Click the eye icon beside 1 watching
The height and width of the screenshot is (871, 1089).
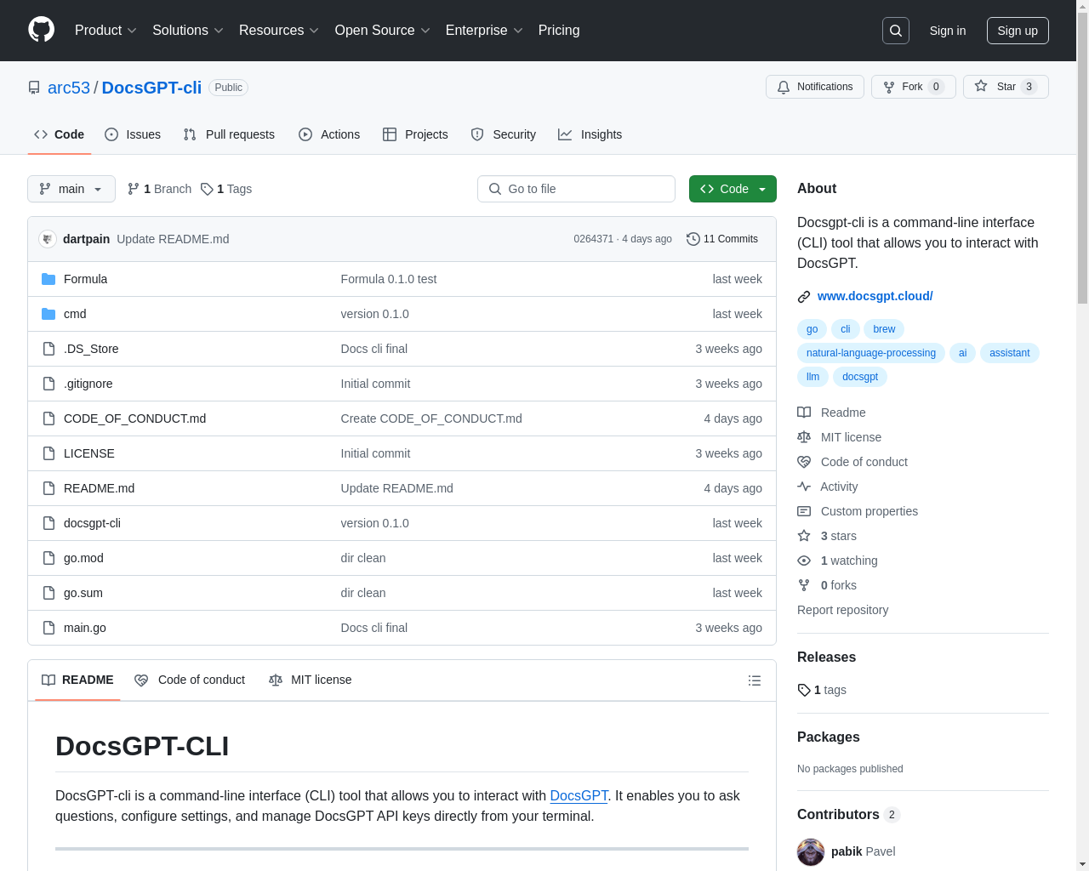click(804, 561)
